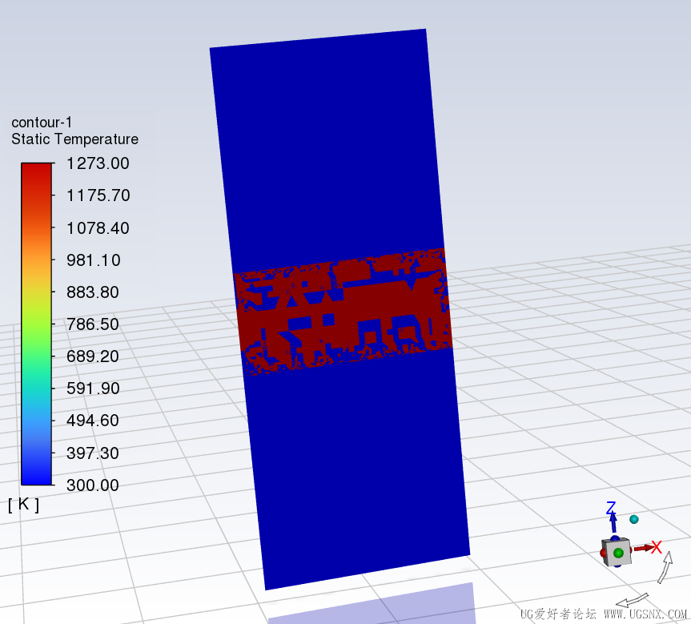Click the red sphere on triad cube's left face
Image resolution: width=691 pixels, height=624 pixels.
tap(602, 553)
